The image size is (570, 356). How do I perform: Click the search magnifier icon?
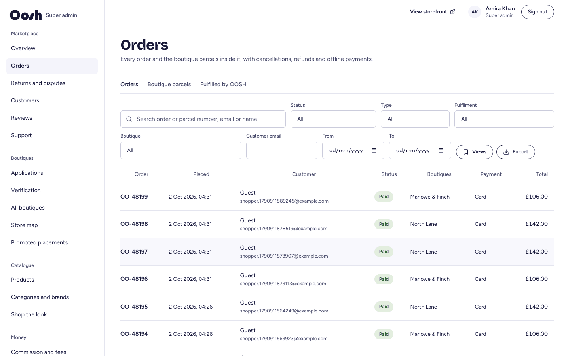coord(129,119)
